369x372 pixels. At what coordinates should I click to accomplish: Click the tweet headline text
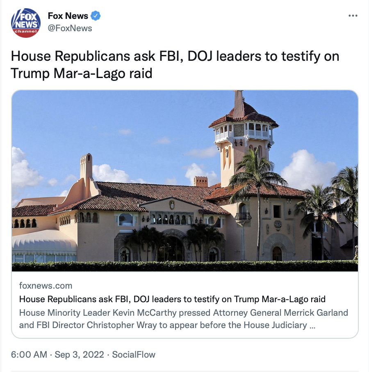click(175, 64)
